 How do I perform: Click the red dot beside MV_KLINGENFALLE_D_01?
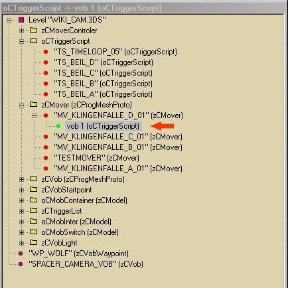pyautogui.click(x=46, y=115)
